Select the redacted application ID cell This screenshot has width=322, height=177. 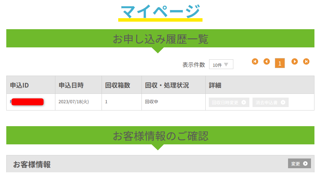(x=27, y=102)
